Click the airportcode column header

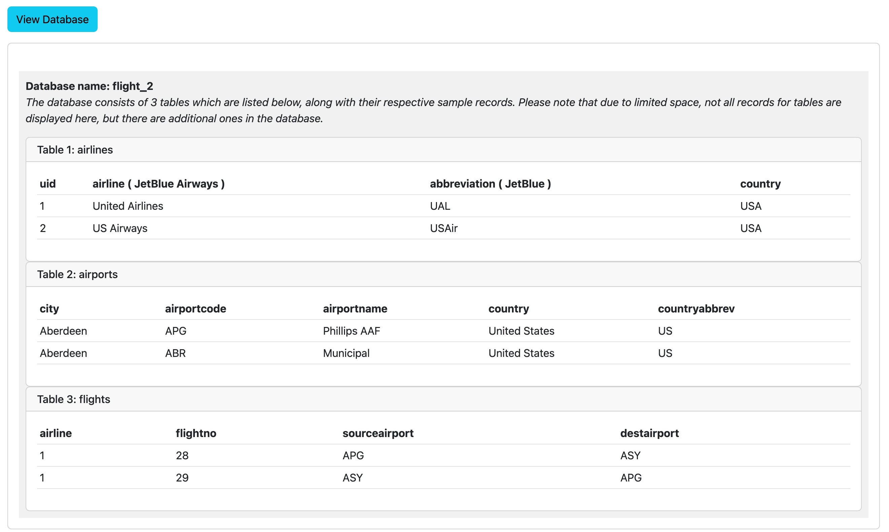click(195, 309)
